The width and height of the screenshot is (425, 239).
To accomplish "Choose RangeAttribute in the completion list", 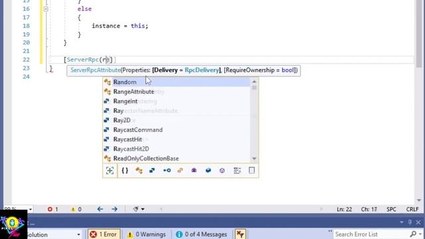I will (177, 92).
